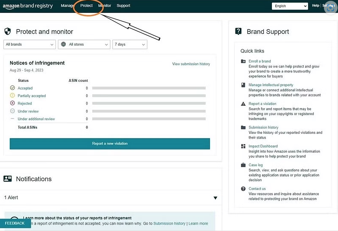Image resolution: width=338 pixels, height=231 pixels.
Task: Click the FEEDBACK button
Action: (x=15, y=223)
